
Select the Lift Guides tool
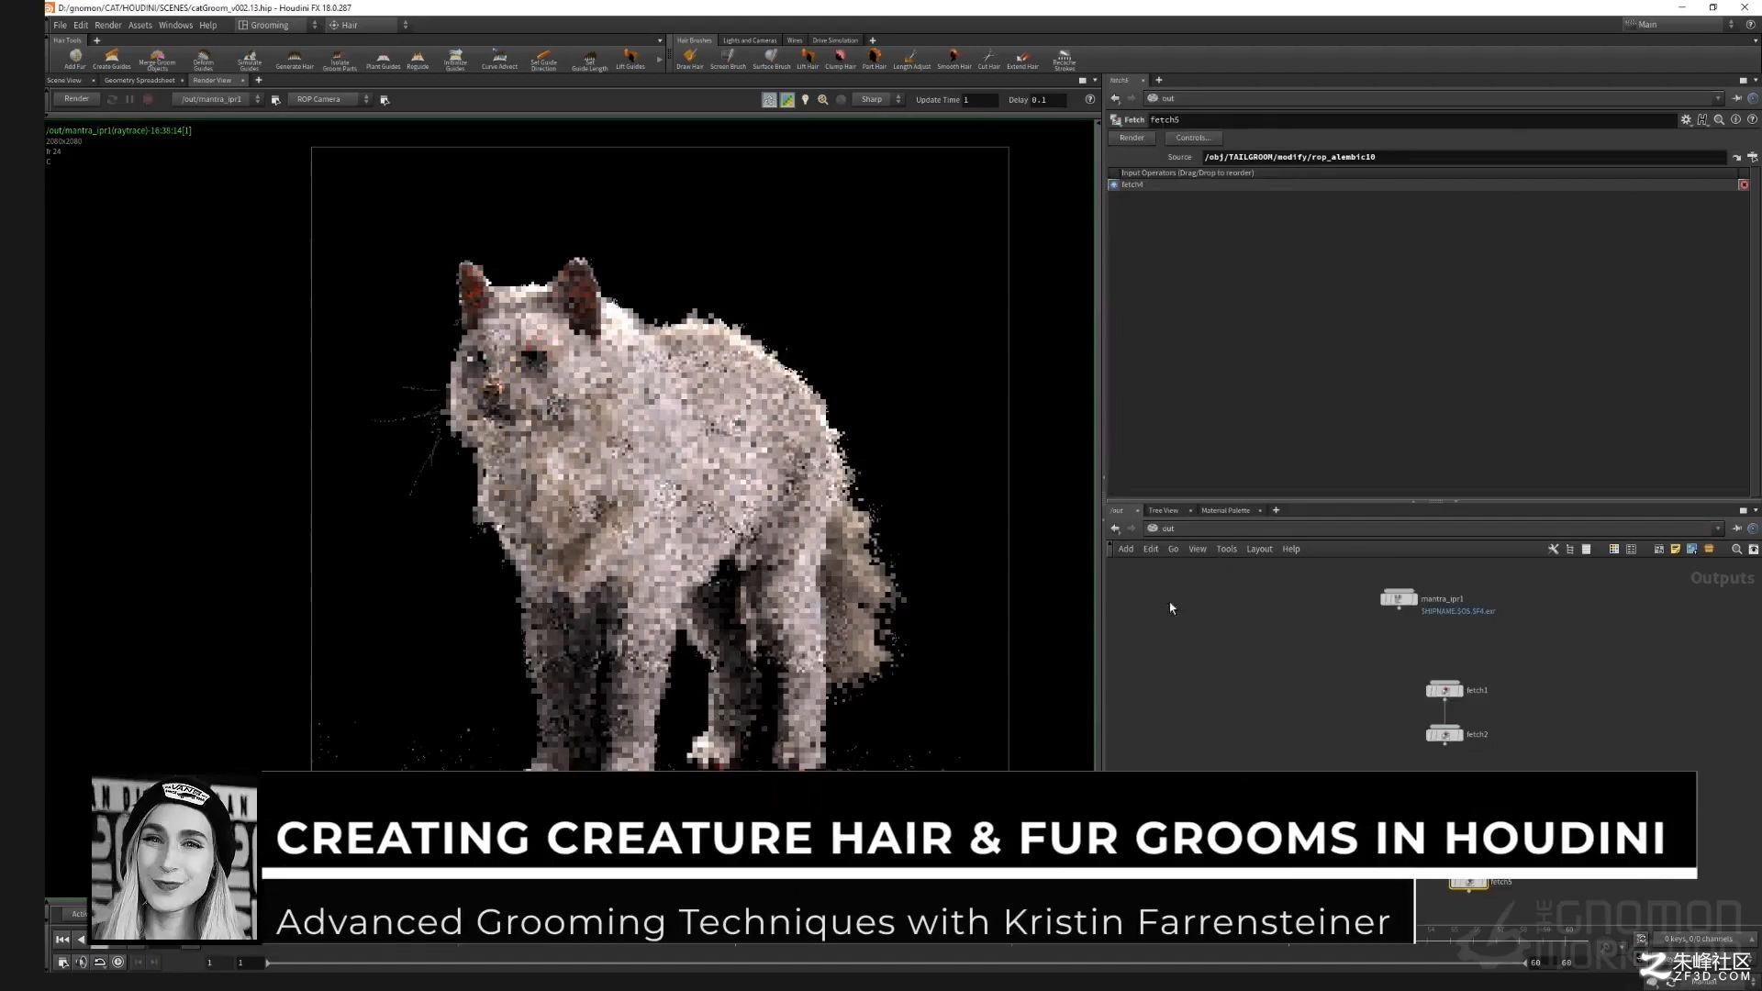[630, 60]
